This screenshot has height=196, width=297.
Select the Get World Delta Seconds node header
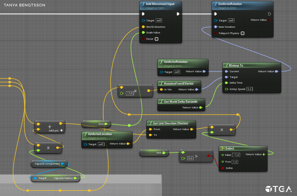tap(181, 102)
